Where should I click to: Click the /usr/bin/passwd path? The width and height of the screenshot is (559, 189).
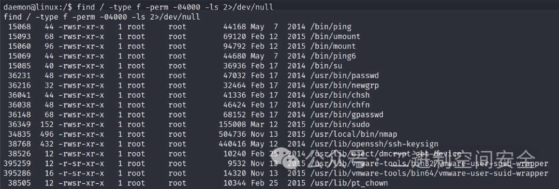coord(344,76)
